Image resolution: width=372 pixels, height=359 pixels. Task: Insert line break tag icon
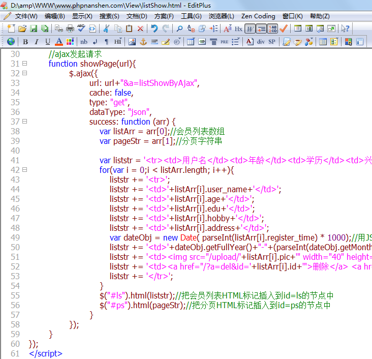pyautogui.click(x=95, y=42)
